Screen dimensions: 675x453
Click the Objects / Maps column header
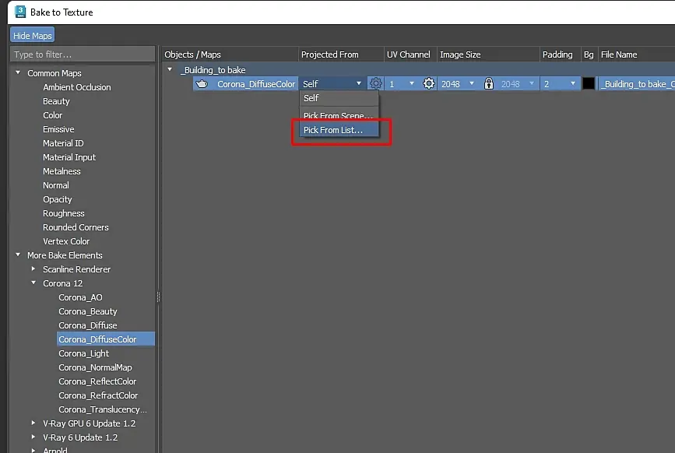(192, 54)
